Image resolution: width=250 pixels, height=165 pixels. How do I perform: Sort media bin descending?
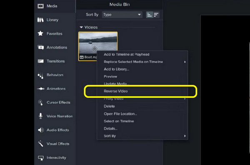pyautogui.click(x=156, y=15)
